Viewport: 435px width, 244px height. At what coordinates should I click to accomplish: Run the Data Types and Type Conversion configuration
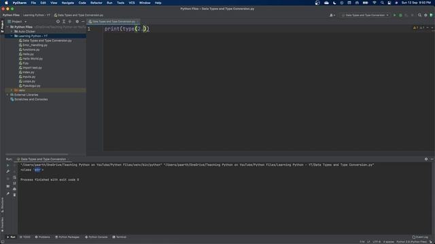[394, 15]
